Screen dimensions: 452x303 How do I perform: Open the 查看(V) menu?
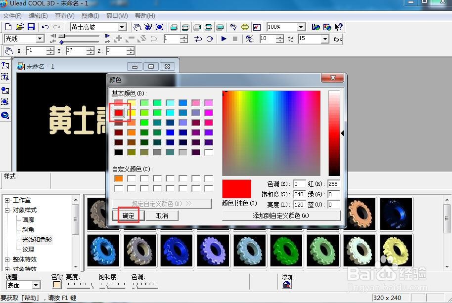pos(65,15)
